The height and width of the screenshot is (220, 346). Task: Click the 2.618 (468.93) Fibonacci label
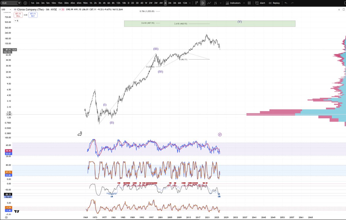click(x=181, y=24)
